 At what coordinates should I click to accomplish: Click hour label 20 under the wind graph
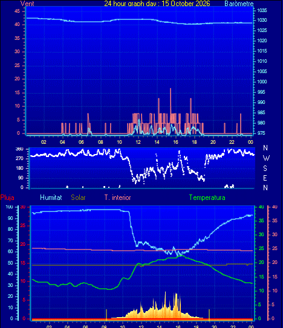(x=213, y=142)
